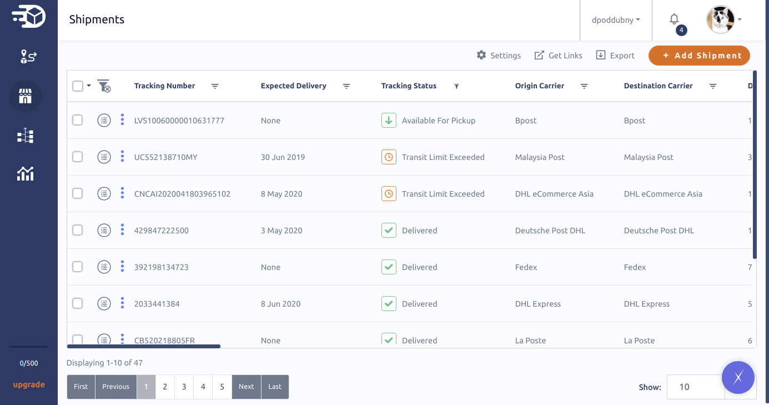This screenshot has height=405, width=769.
Task: Open the Show rows-per-page selector
Action: 696,387
